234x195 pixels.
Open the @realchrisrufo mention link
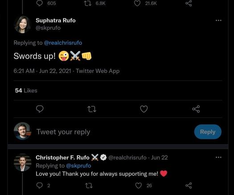coord(63,43)
